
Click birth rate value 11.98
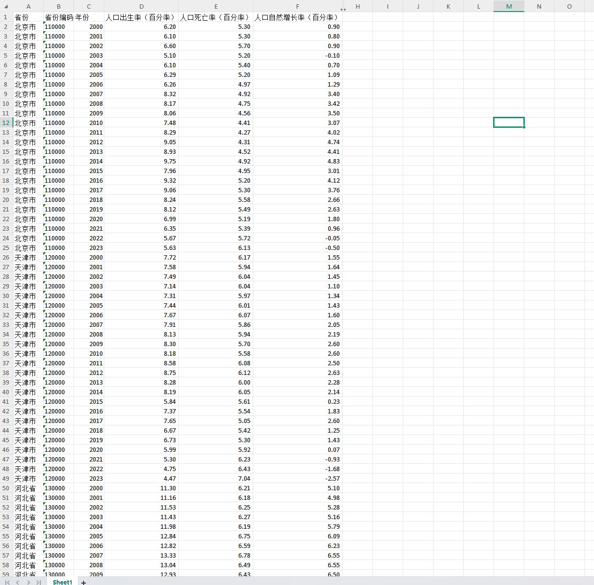click(141, 526)
